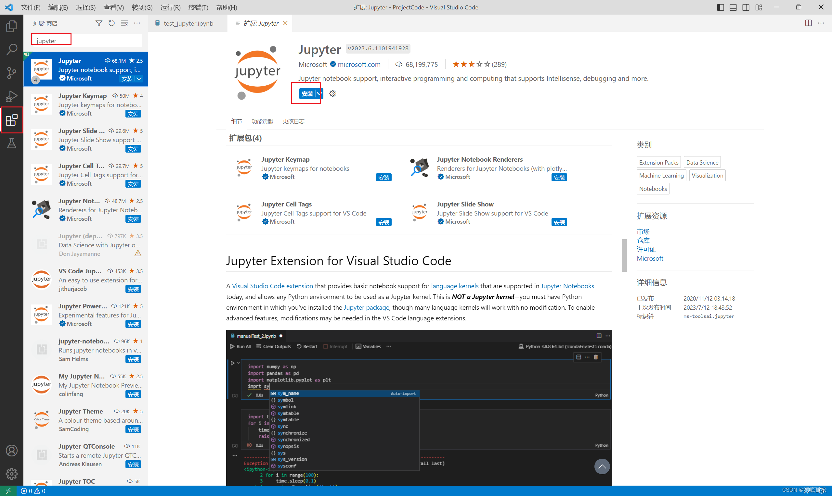Install the Jupyter Notebook Renderers pack extension
This screenshot has width=832, height=496.
[559, 178]
